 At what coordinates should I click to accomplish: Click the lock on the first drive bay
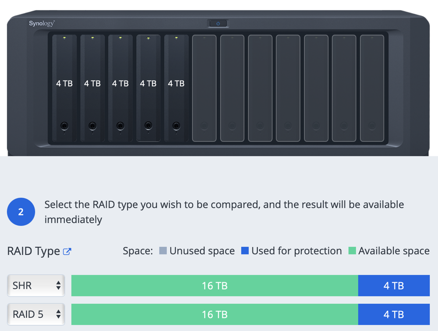64,126
